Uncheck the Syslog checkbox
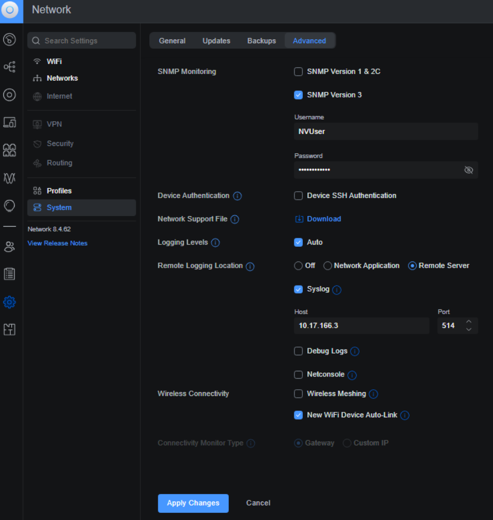Screen dimensions: 493x520 point(298,289)
